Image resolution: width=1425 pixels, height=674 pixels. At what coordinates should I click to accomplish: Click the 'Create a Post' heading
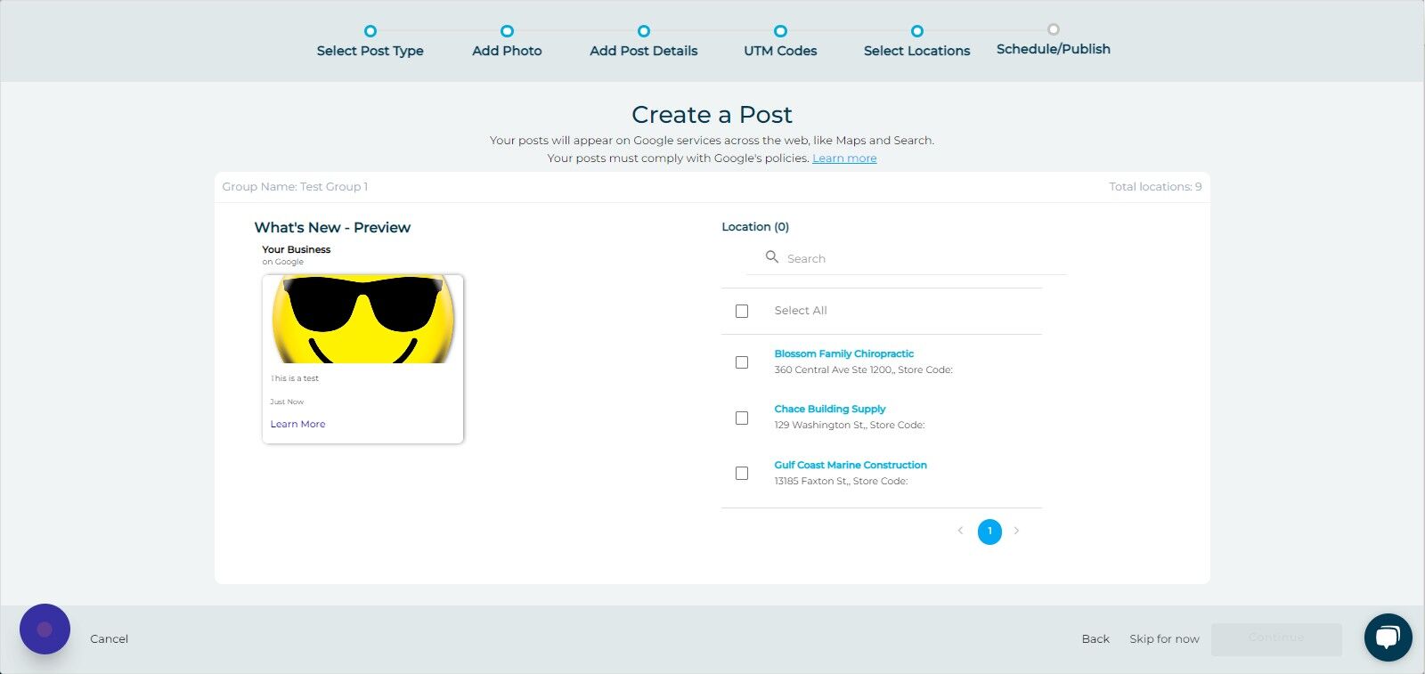pyautogui.click(x=712, y=115)
